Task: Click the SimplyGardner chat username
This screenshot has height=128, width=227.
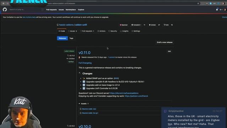Action: 176,111
